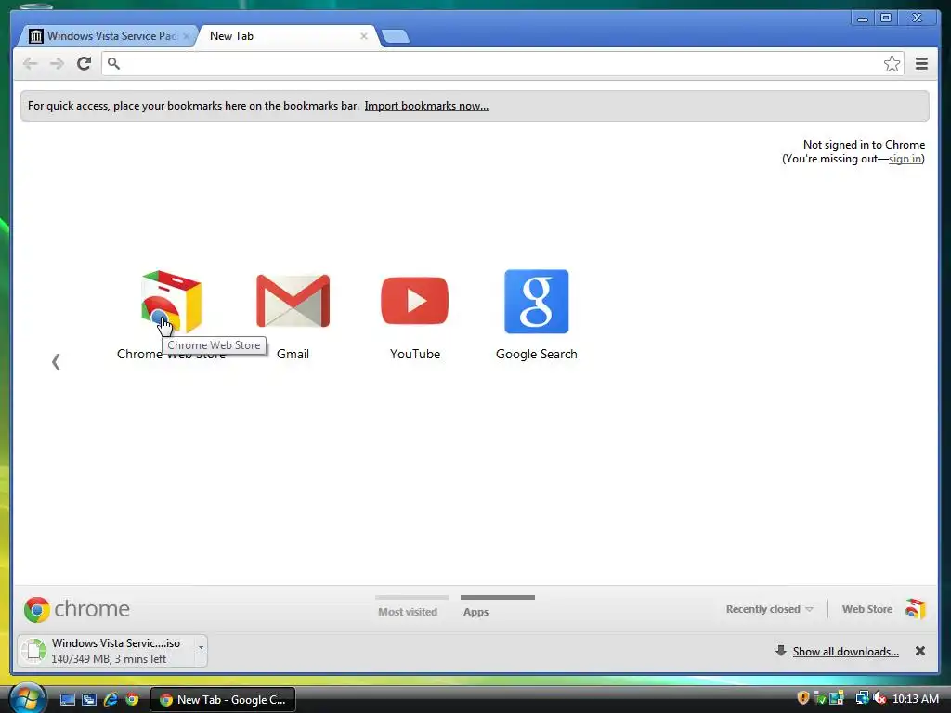The image size is (951, 713).
Task: Click Import bookmarks now link
Action: coord(426,106)
